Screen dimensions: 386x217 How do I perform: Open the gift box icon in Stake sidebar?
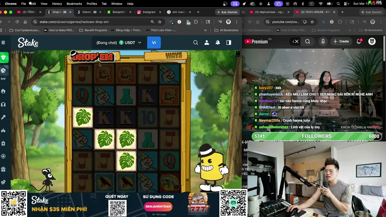(3, 169)
